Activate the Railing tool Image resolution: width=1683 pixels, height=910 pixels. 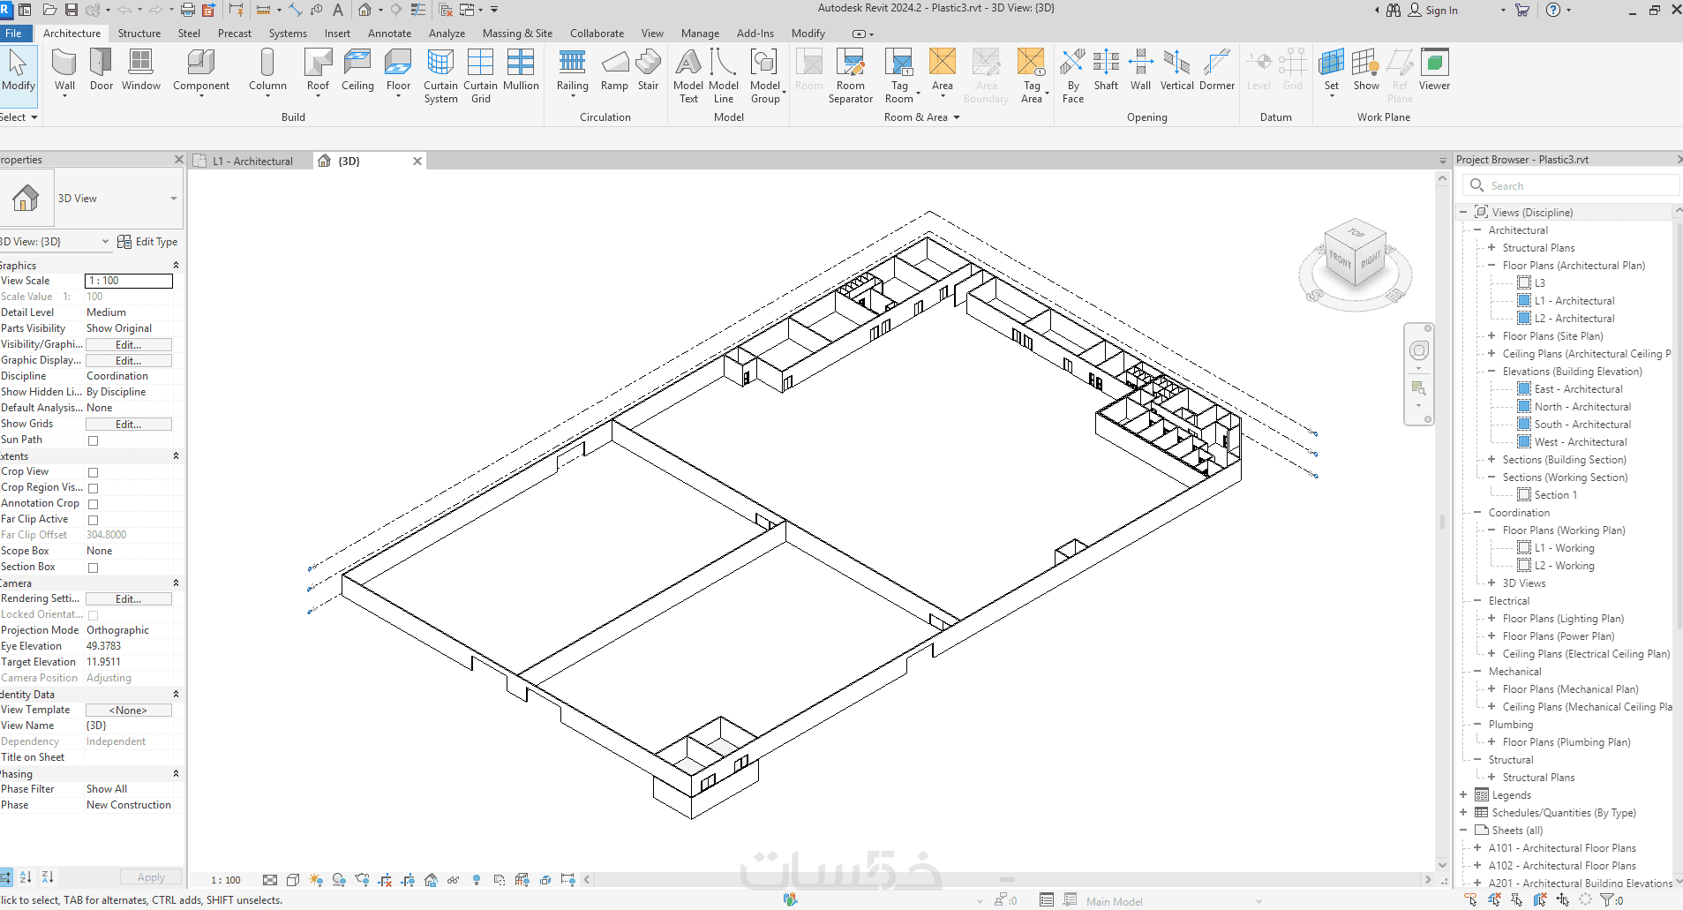click(572, 71)
